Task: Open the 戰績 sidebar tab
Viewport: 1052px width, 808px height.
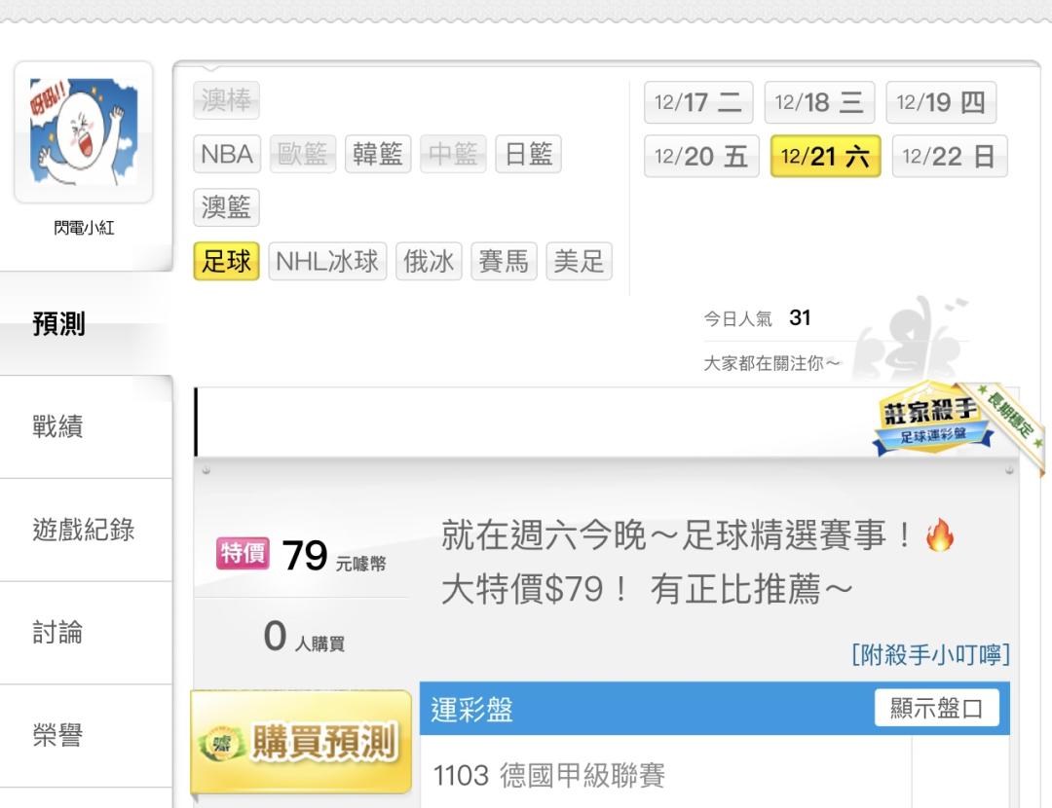Action: click(86, 427)
